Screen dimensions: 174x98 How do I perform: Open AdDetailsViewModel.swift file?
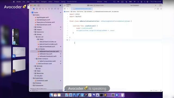click(48, 56)
